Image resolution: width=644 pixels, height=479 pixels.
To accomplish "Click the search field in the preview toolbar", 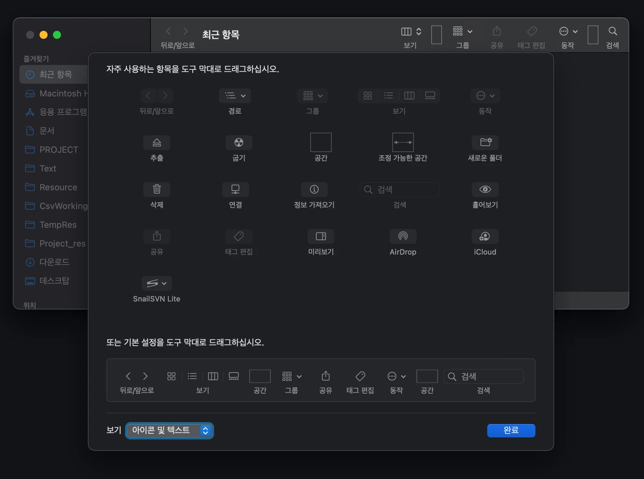I will point(484,376).
